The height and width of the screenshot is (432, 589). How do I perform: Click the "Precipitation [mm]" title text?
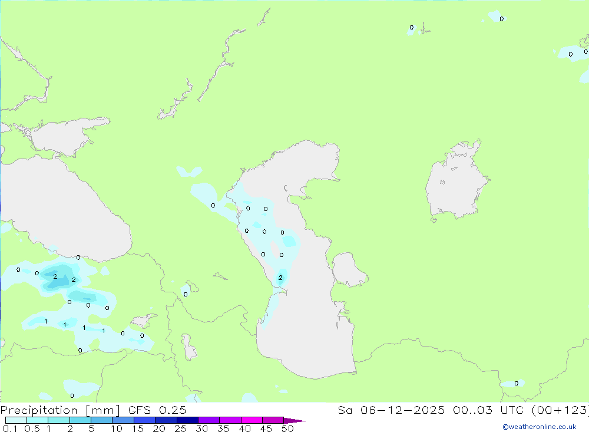[60, 410]
